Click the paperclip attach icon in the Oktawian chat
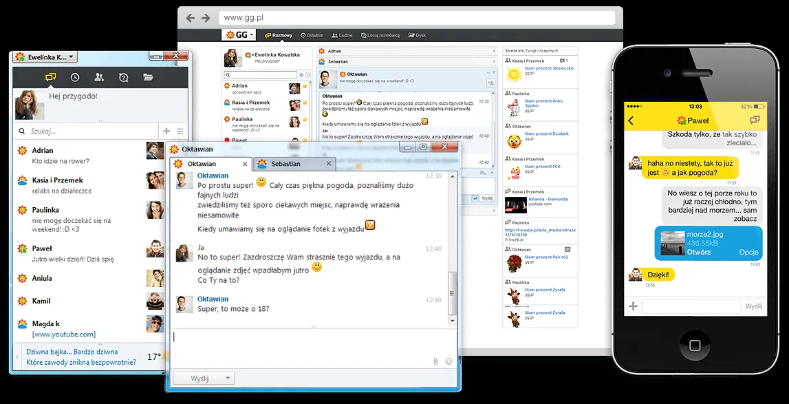The height and width of the screenshot is (404, 789). [x=435, y=361]
